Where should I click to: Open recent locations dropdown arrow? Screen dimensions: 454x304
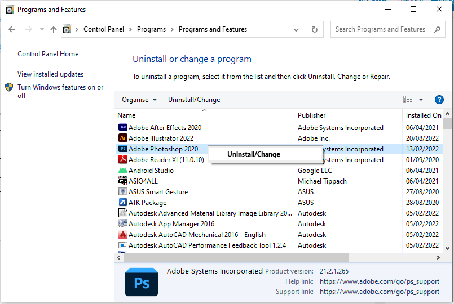[x=42, y=29]
